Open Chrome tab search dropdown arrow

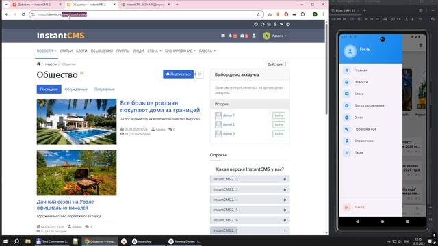pos(6,5)
